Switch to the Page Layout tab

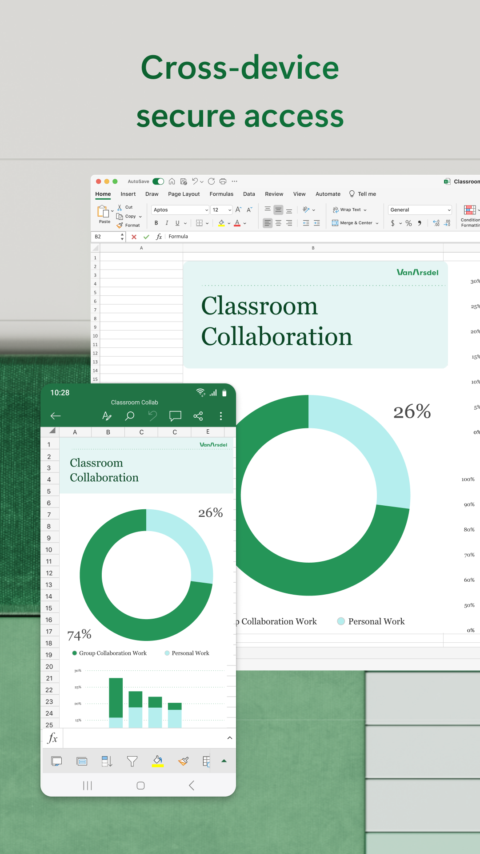pos(184,194)
